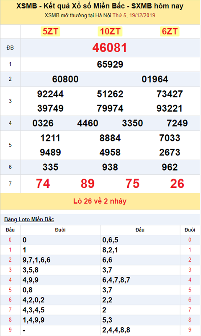Image resolution: width=201 pixels, height=336 pixels.
Task: Click the ĐB row label
Action: (10, 48)
